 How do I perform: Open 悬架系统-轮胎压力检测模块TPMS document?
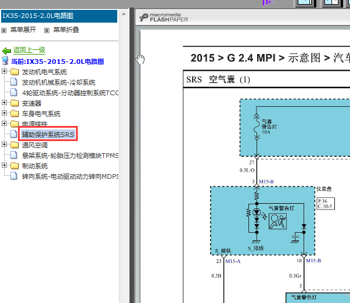pos(70,156)
